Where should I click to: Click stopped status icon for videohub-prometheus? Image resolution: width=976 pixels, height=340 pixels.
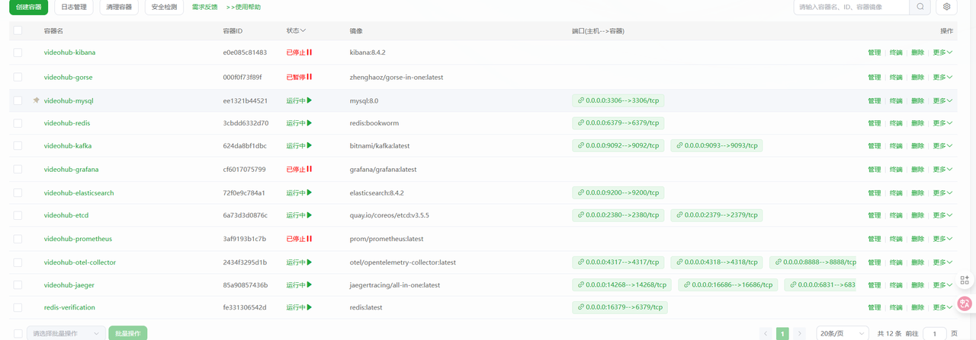[310, 238]
